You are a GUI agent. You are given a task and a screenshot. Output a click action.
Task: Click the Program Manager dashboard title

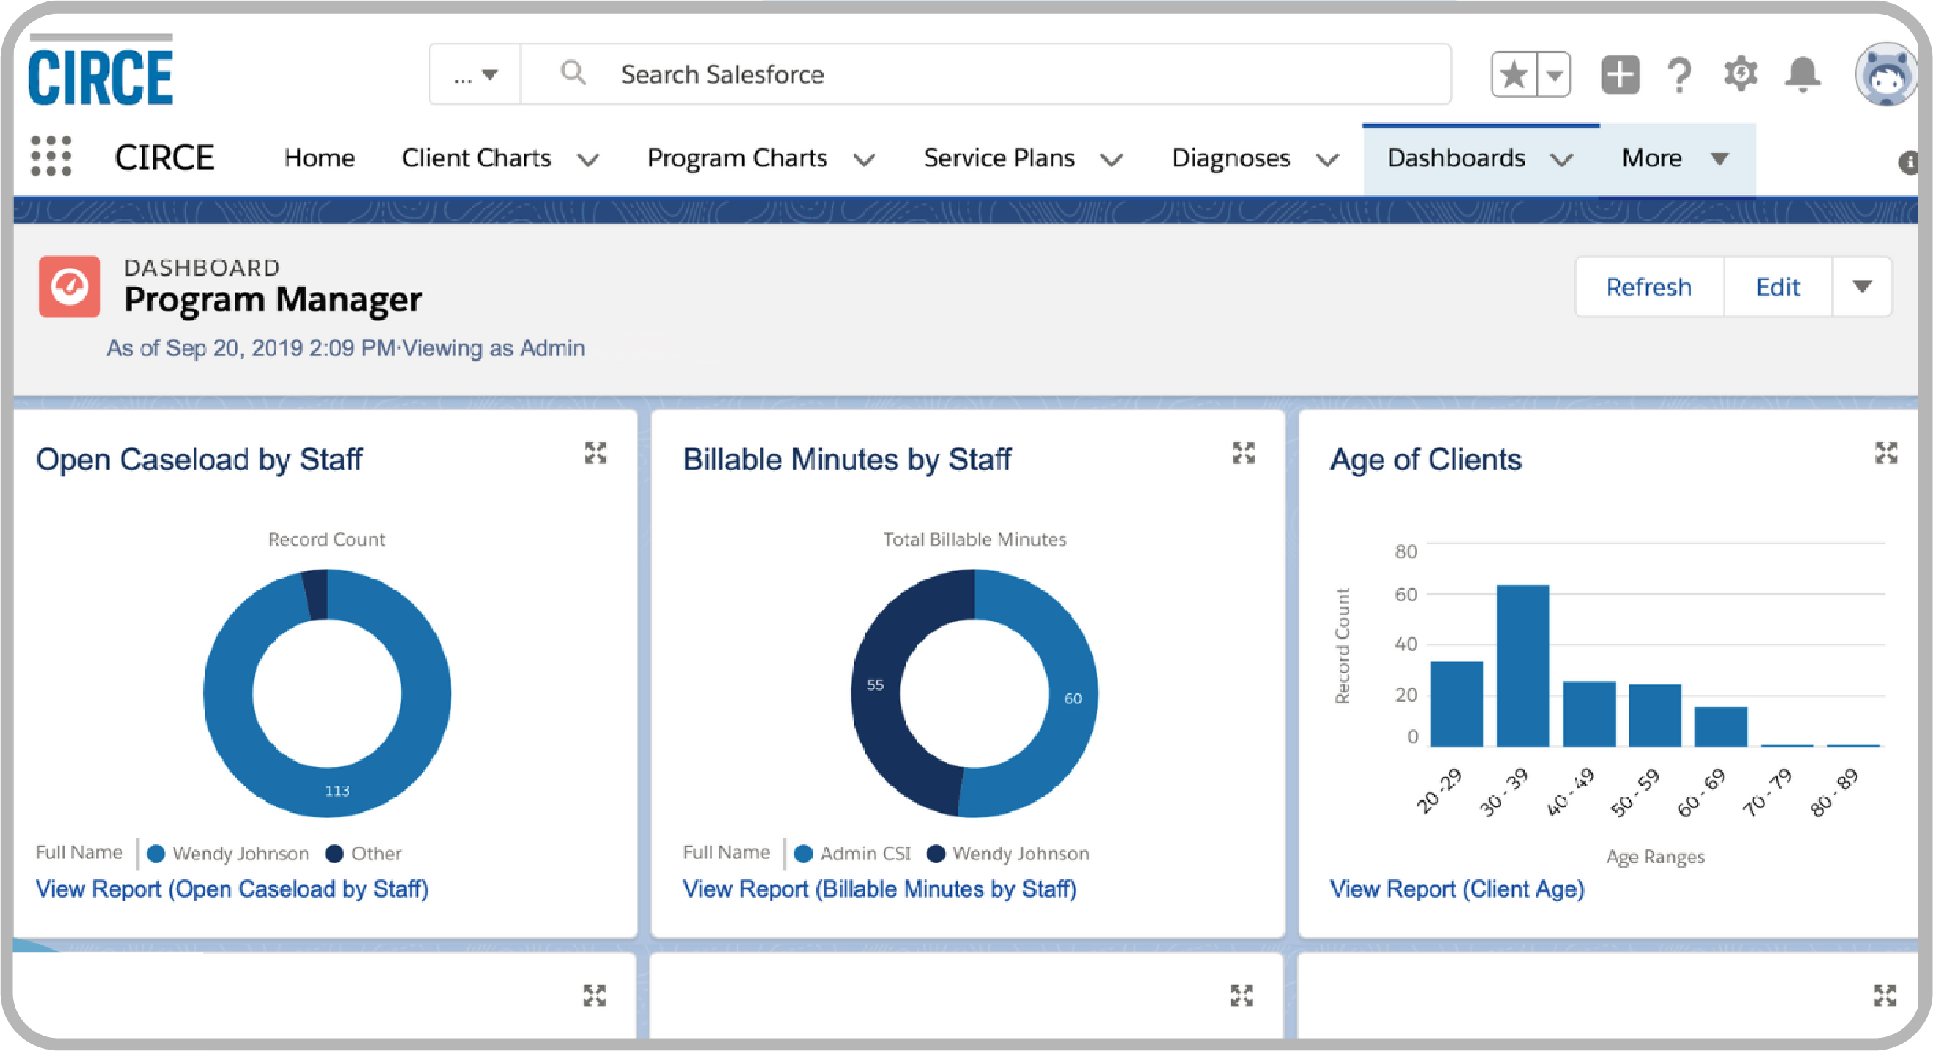pos(272,299)
